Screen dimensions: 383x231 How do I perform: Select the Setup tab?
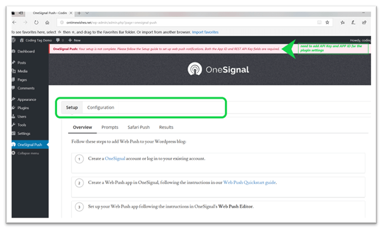(x=72, y=107)
